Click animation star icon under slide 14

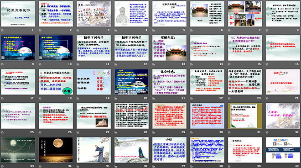(192, 64)
